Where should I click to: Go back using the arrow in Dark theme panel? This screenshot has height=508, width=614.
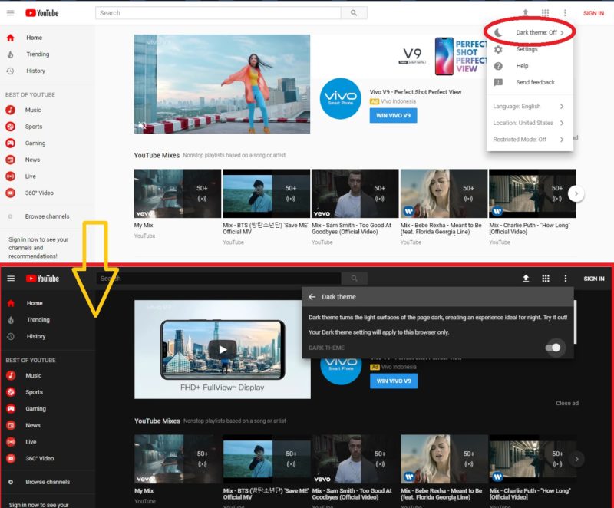coord(312,297)
